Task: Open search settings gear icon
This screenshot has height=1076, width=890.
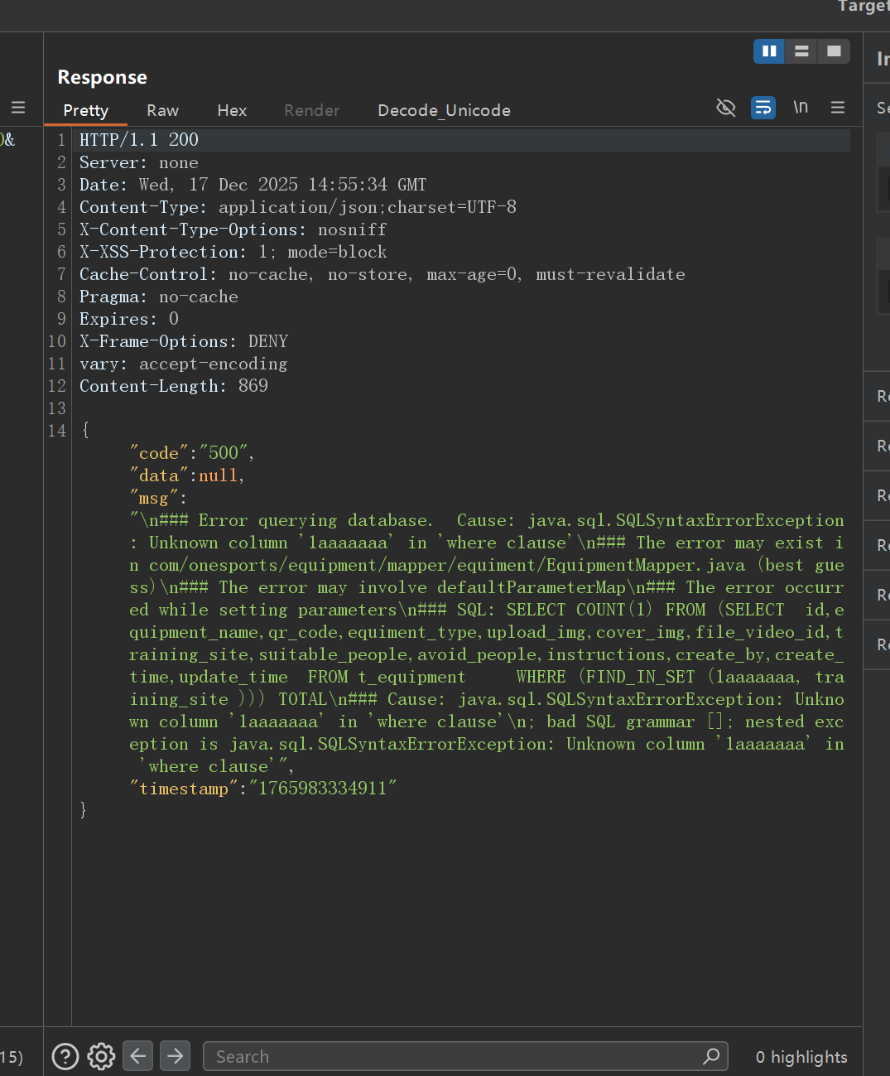Action: (x=101, y=1056)
